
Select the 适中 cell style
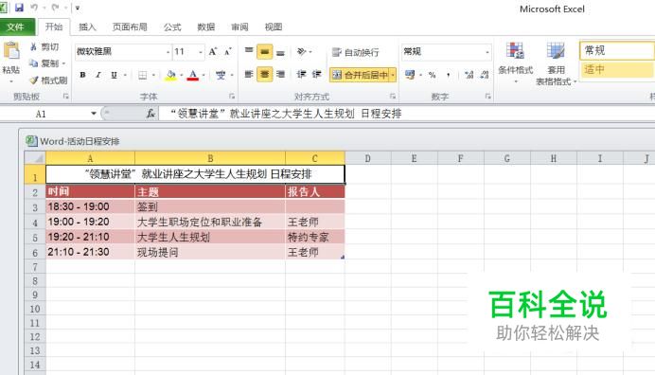coord(616,69)
